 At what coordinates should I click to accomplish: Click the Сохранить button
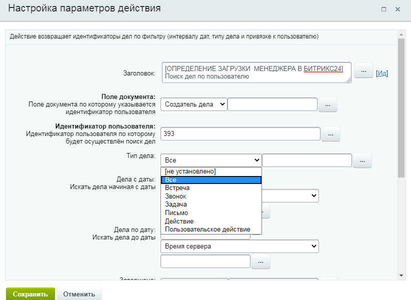pos(30,293)
